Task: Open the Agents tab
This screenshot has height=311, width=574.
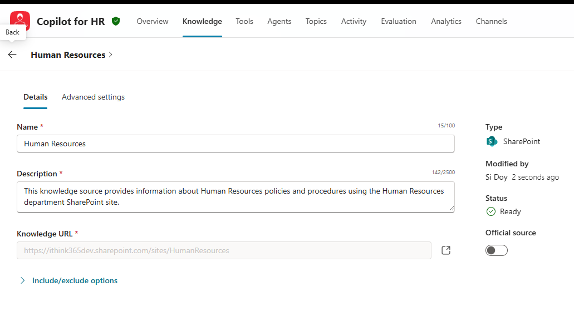Action: pos(279,21)
